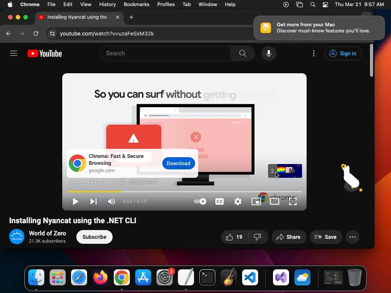Launch Visual Studio Code from the Dock
Screen dimensions: 391x293
[x=250, y=277]
